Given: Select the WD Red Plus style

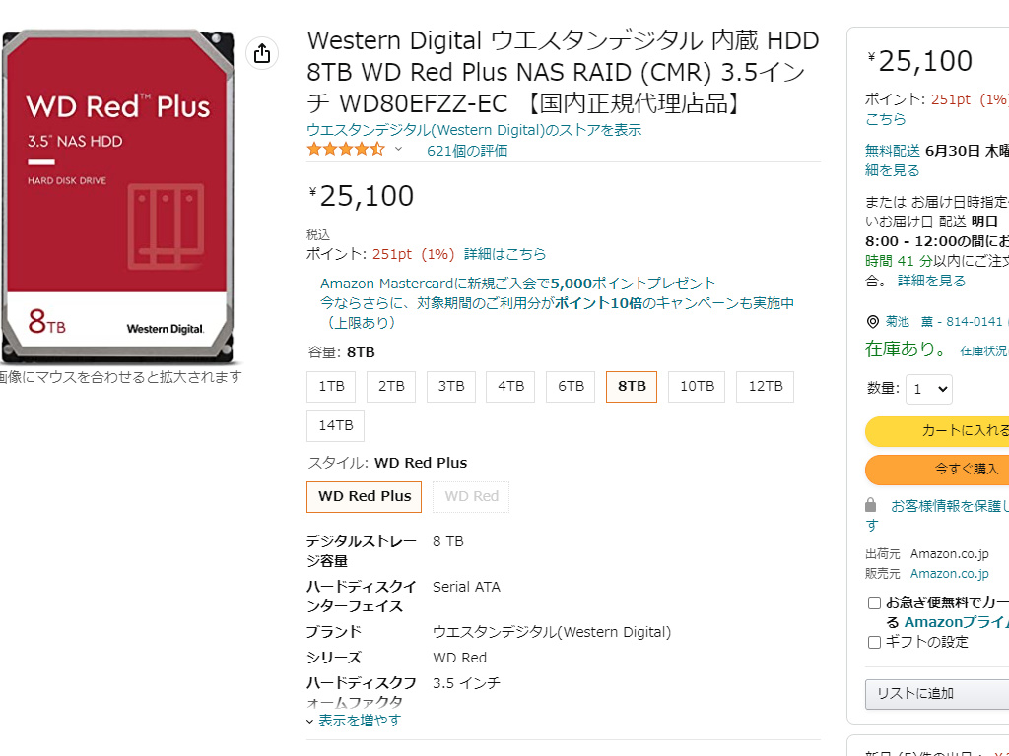Looking at the screenshot, I should click(x=365, y=497).
